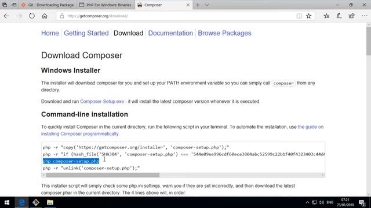Open the Documentation link

point(170,34)
